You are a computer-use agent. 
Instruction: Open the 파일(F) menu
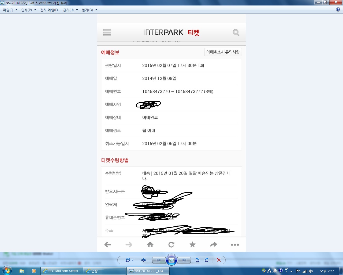point(10,10)
